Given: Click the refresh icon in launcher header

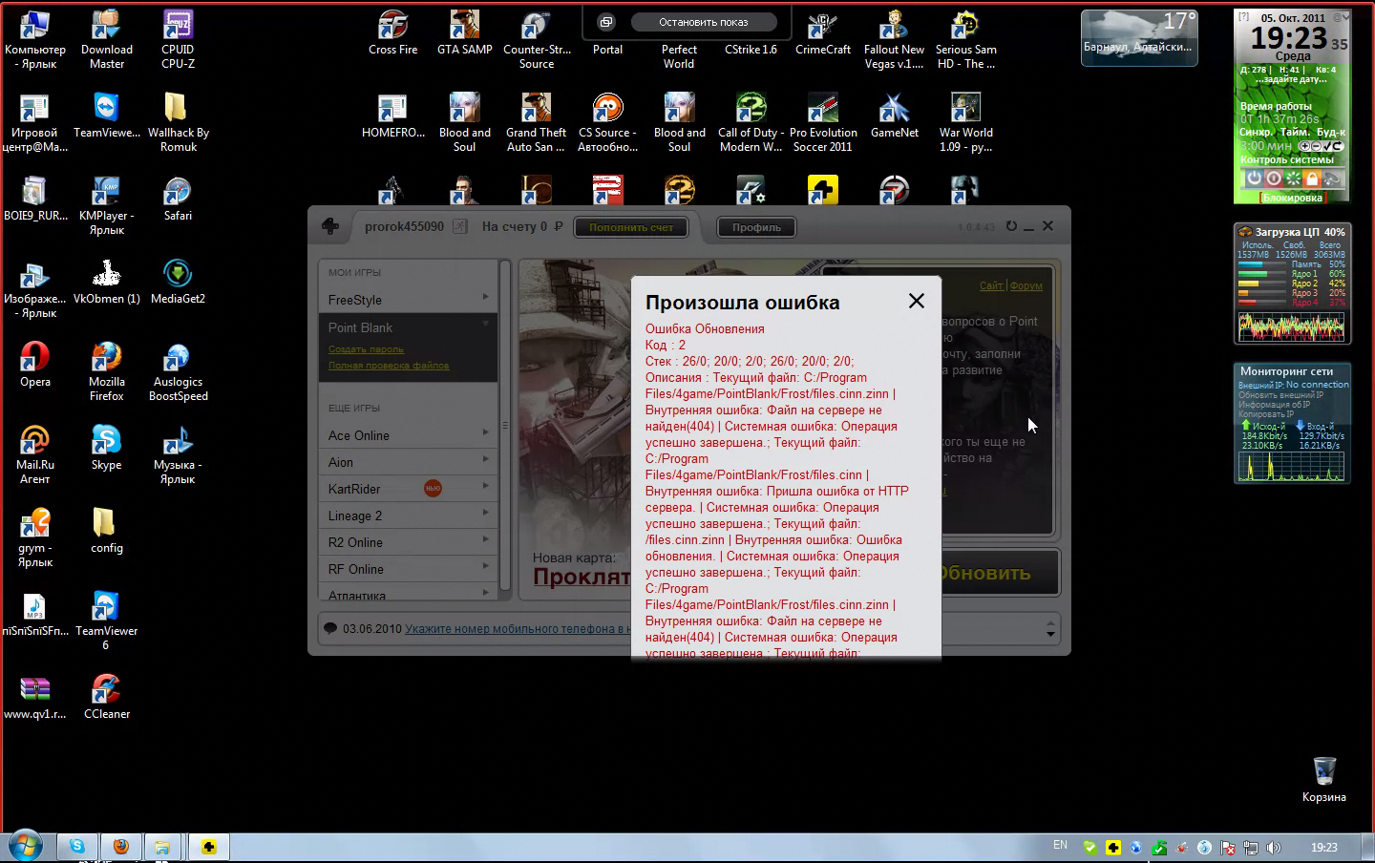Looking at the screenshot, I should [1011, 226].
